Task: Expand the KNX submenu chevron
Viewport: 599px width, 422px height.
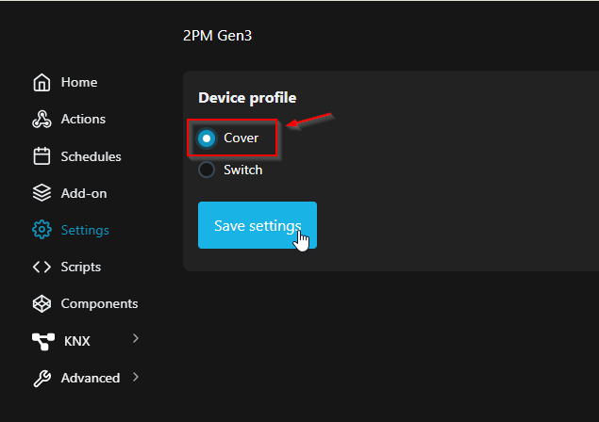Action: coord(135,338)
